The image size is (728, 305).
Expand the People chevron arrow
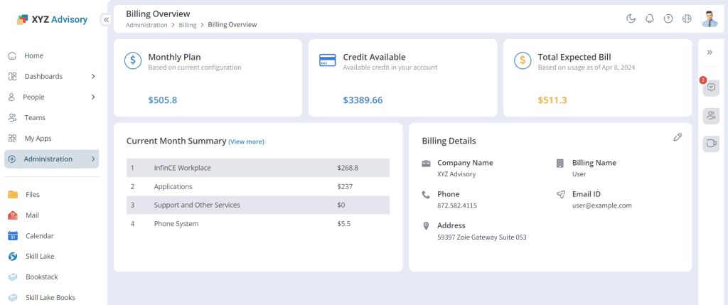[x=93, y=97]
